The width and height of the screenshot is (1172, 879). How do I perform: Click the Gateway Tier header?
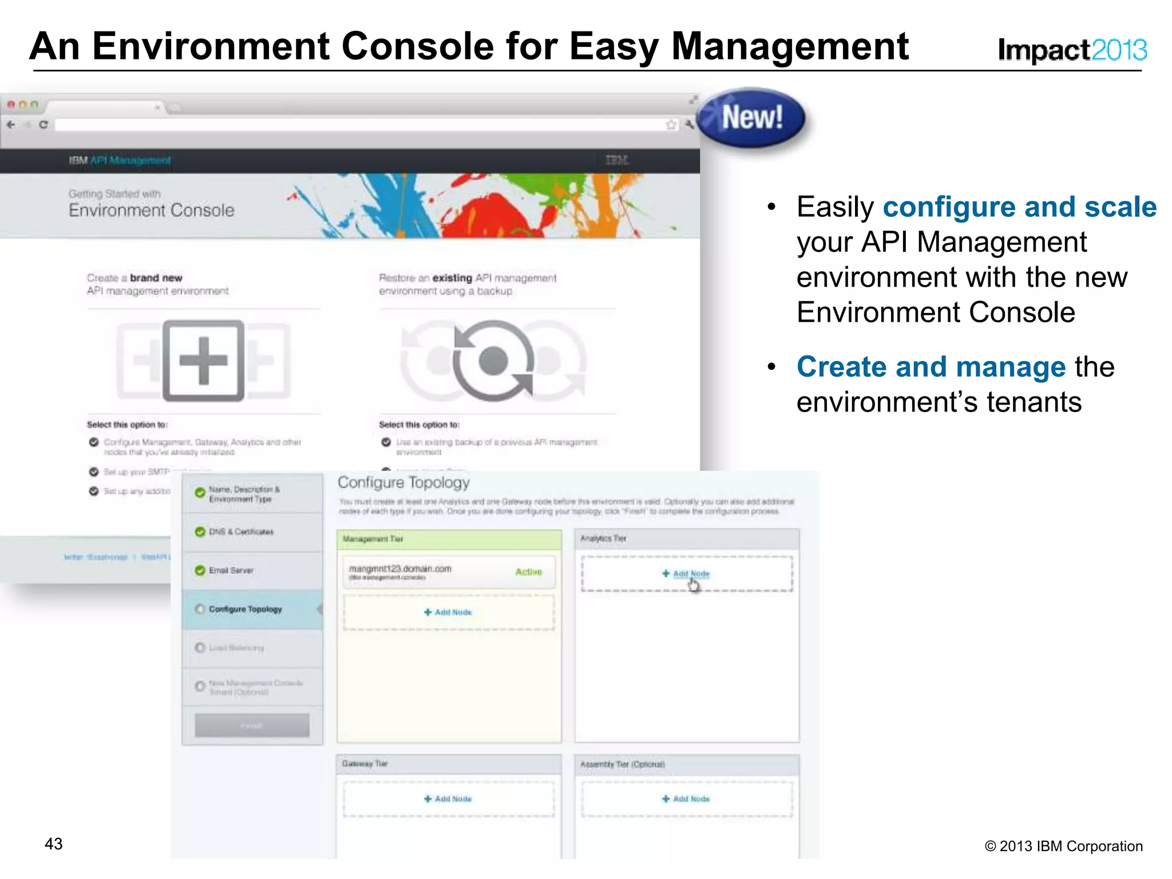pyautogui.click(x=449, y=764)
